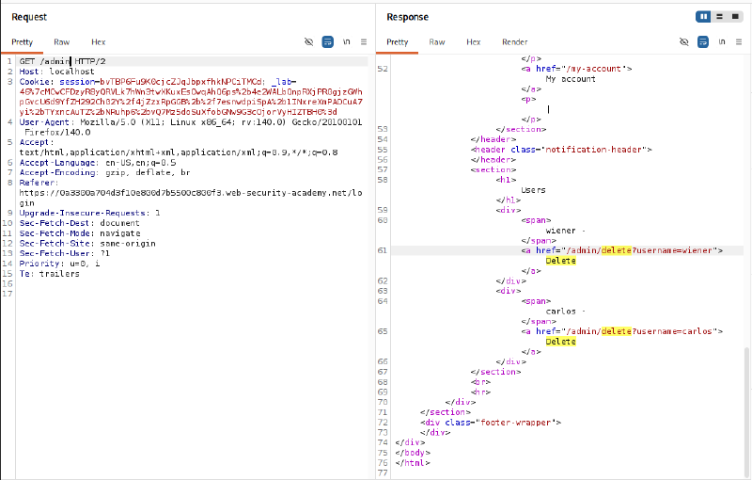Click the Sec-Fetch-Dest header line
Viewport: 752px width, 480px height.
coord(79,223)
